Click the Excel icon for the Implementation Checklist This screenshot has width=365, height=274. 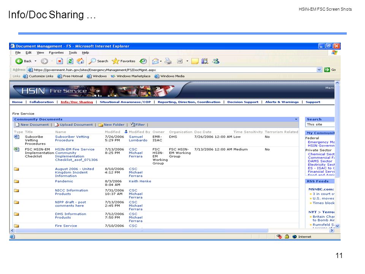tap(16, 149)
